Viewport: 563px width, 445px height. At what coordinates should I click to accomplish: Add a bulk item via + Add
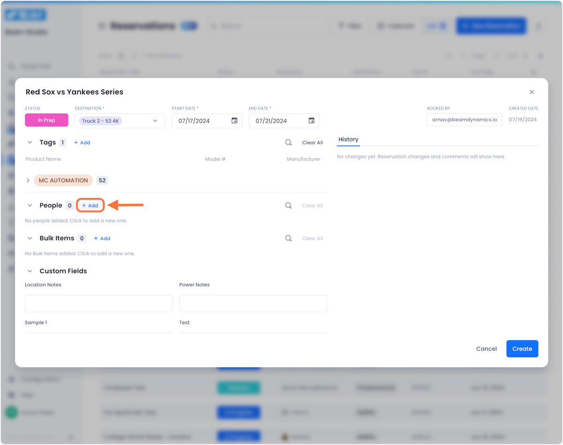click(102, 239)
